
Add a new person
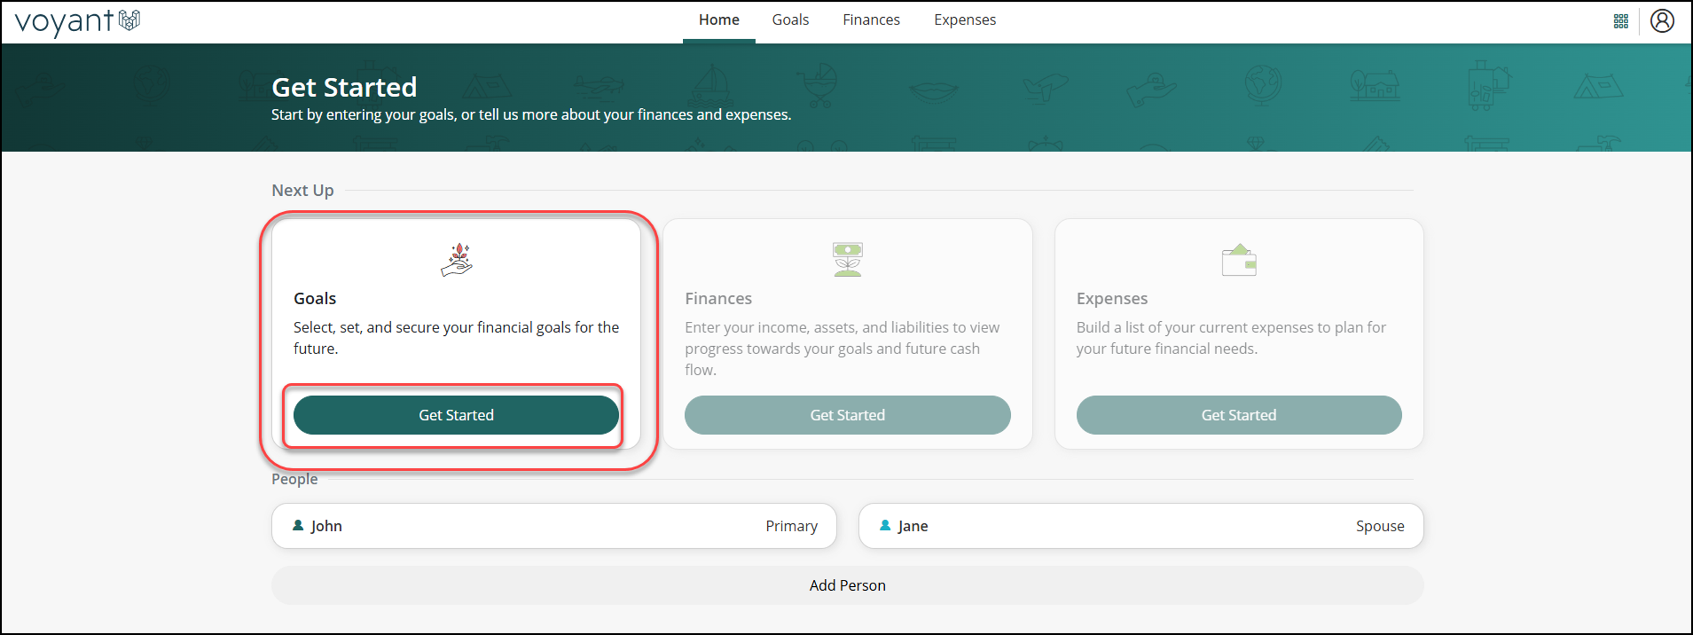847,585
